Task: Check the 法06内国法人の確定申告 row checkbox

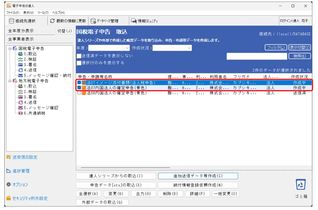Action: click(x=79, y=93)
